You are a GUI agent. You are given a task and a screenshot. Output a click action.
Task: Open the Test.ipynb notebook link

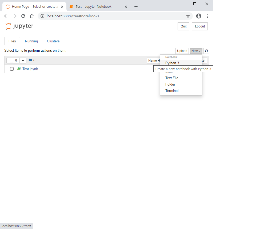coord(30,69)
